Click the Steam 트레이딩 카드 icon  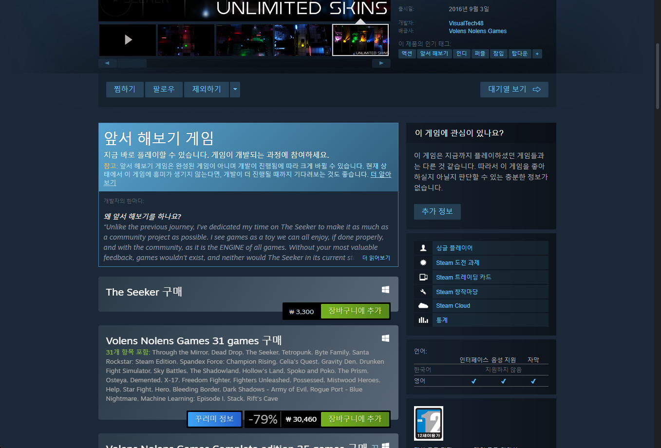click(423, 277)
